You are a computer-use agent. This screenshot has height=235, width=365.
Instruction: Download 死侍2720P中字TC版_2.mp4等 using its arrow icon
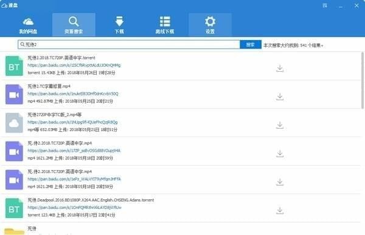pos(280,125)
